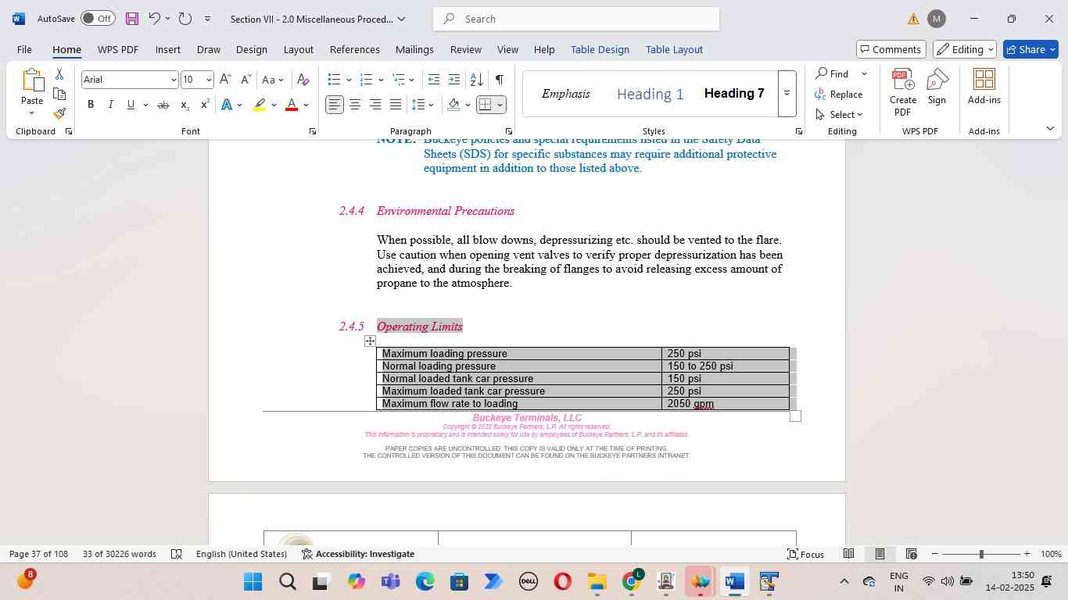Click Replace button
Image resolution: width=1068 pixels, height=600 pixels.
click(839, 95)
